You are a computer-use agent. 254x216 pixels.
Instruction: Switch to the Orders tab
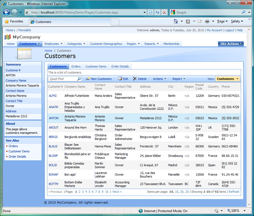pos(76,66)
